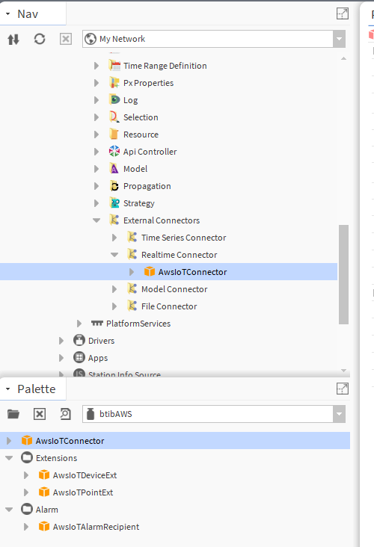
Task: Expand the Drivers tree node
Action: point(61,341)
